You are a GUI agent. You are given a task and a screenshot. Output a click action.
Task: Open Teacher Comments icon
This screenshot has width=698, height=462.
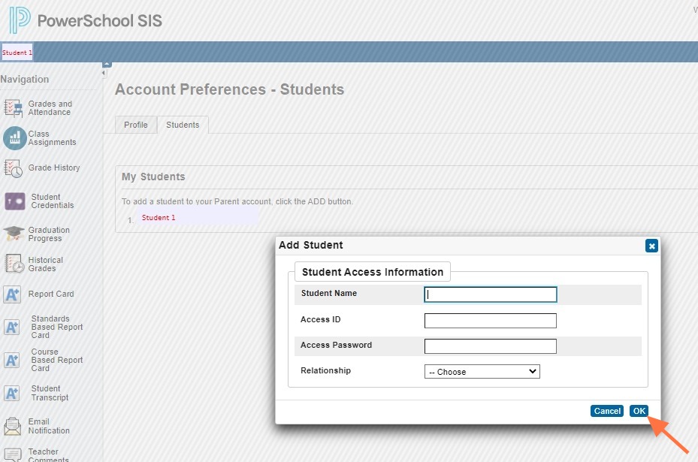click(13, 455)
